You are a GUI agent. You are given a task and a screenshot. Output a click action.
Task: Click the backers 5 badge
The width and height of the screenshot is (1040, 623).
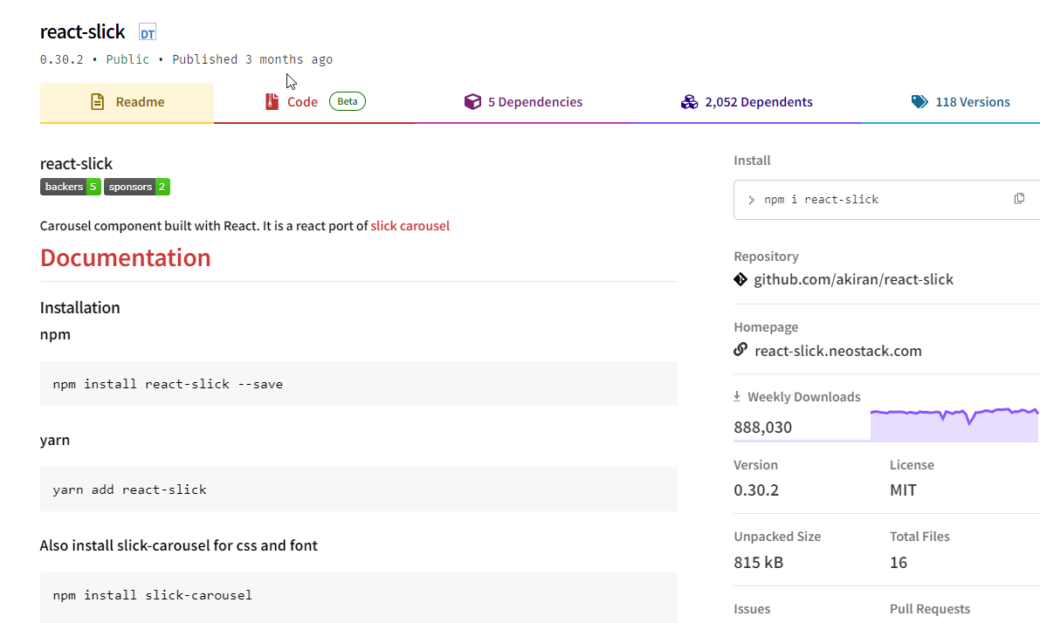pos(71,187)
